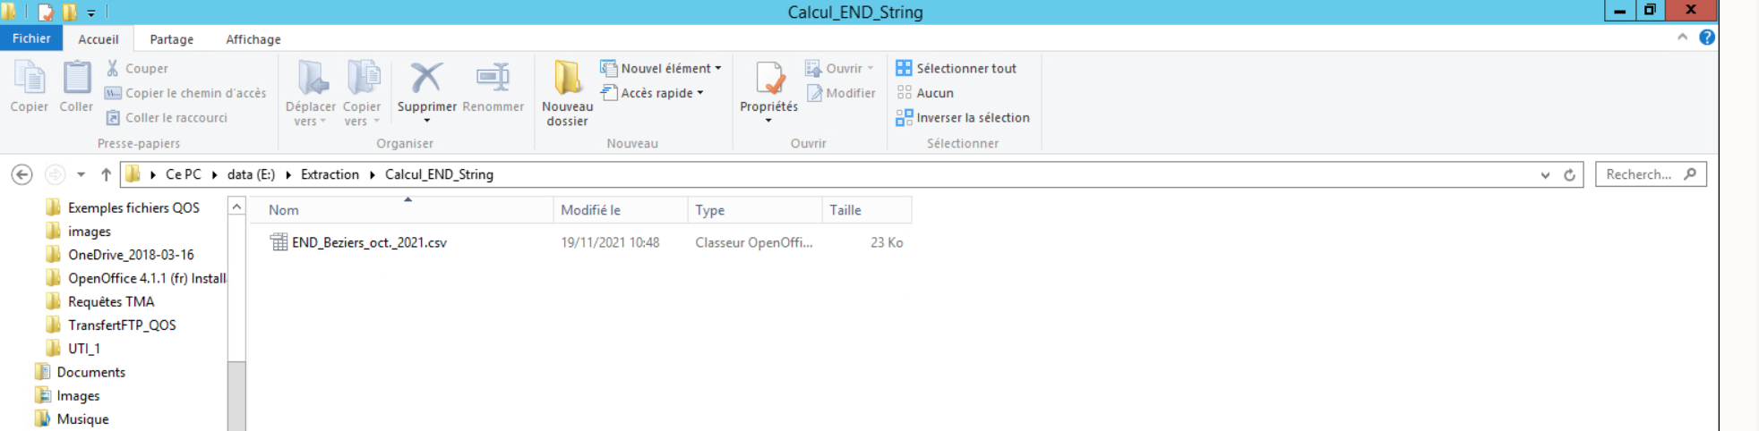Click the Coller clipboard icon

coord(76,79)
